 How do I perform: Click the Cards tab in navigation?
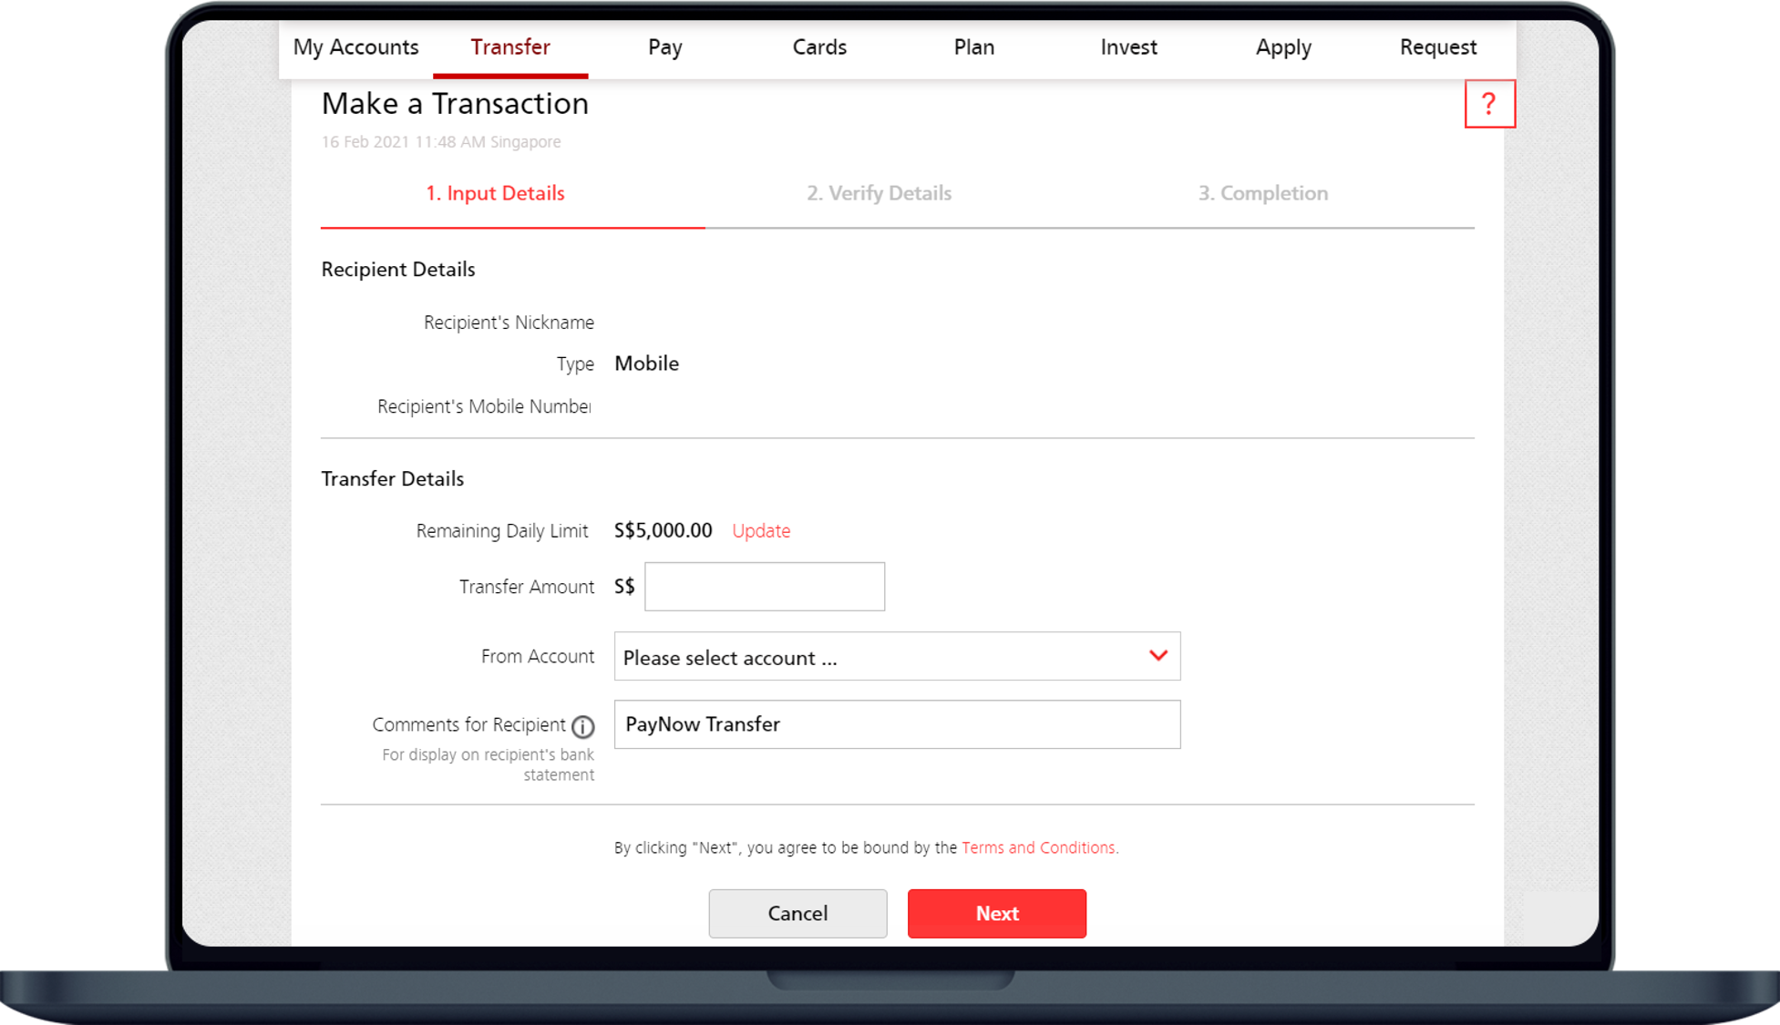[x=818, y=47]
